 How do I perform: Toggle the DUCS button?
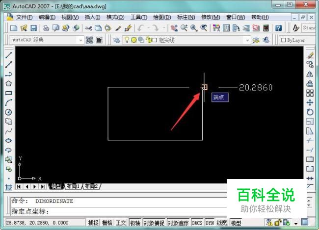[x=197, y=223]
